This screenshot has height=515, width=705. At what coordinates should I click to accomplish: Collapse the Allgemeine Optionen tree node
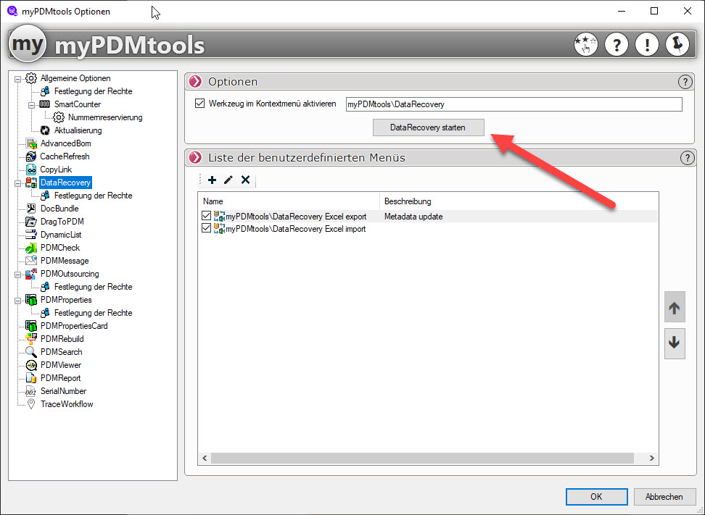tap(17, 78)
